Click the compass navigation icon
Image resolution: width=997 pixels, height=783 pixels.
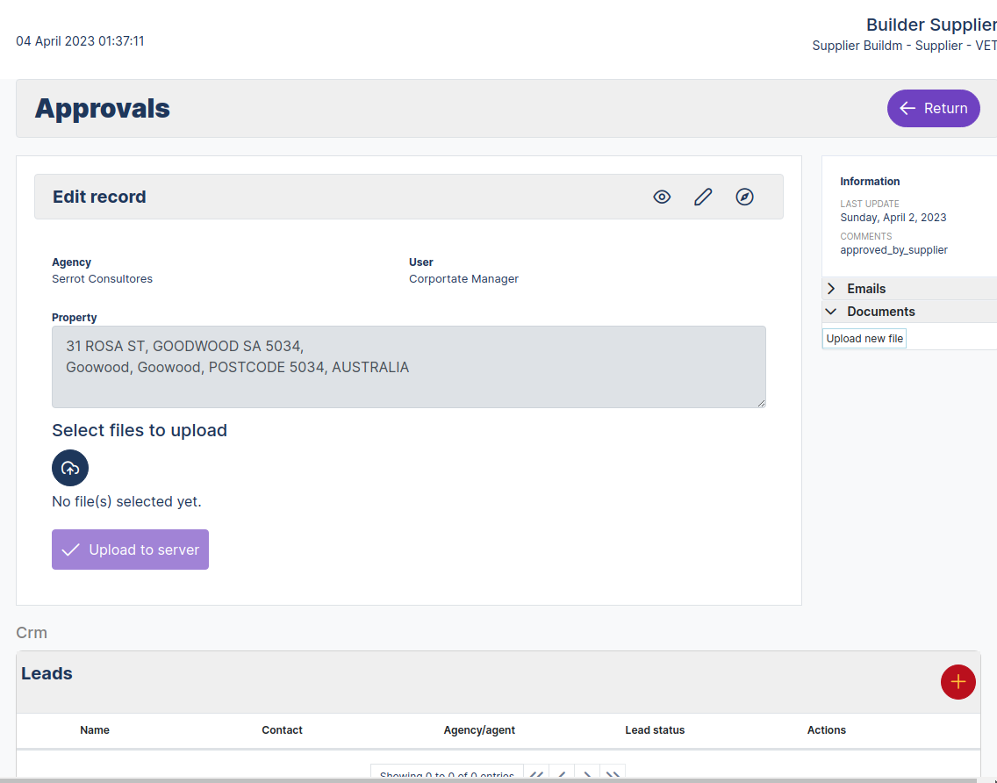pos(744,197)
